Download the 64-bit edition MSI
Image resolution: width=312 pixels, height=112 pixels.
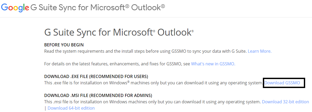71,108
